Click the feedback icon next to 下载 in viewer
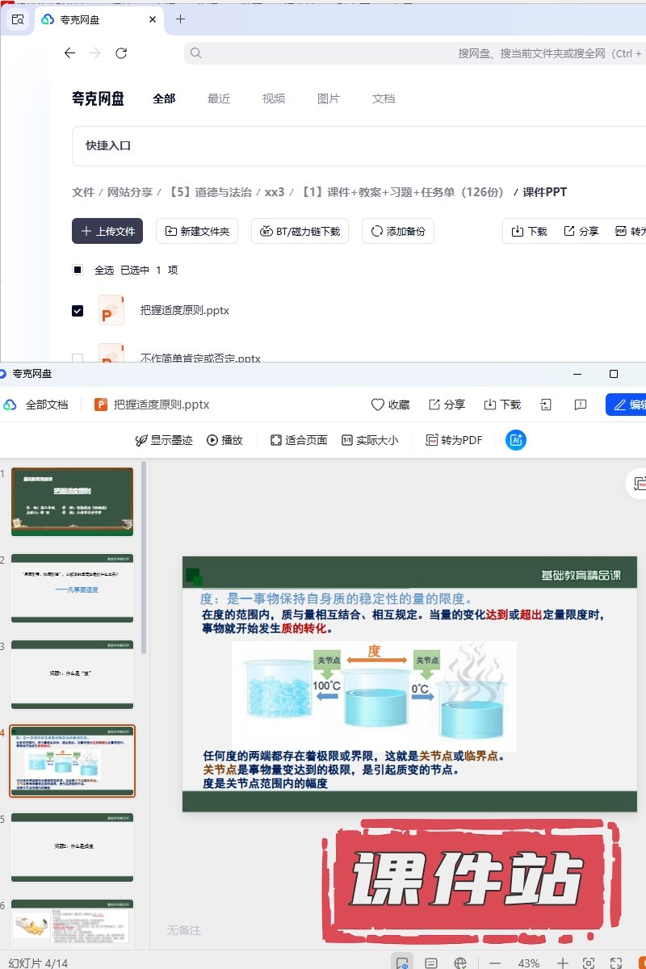Image resolution: width=646 pixels, height=969 pixels. click(580, 405)
